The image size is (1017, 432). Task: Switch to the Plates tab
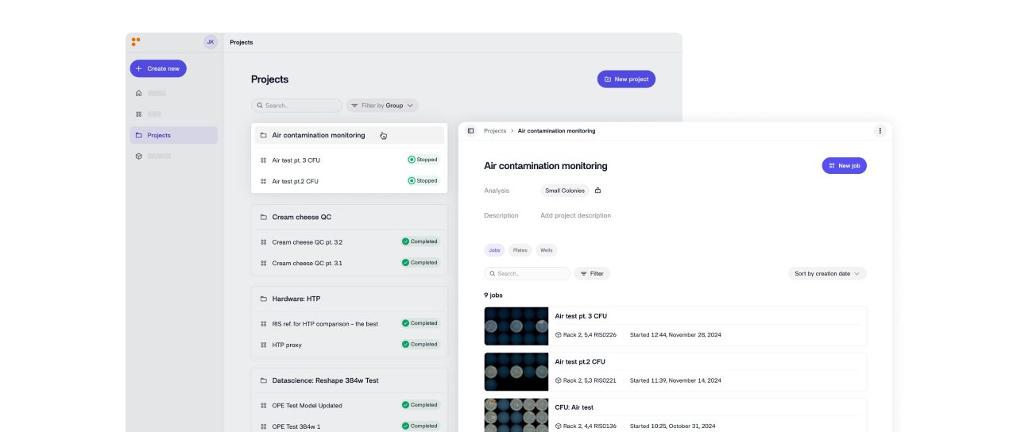point(520,250)
